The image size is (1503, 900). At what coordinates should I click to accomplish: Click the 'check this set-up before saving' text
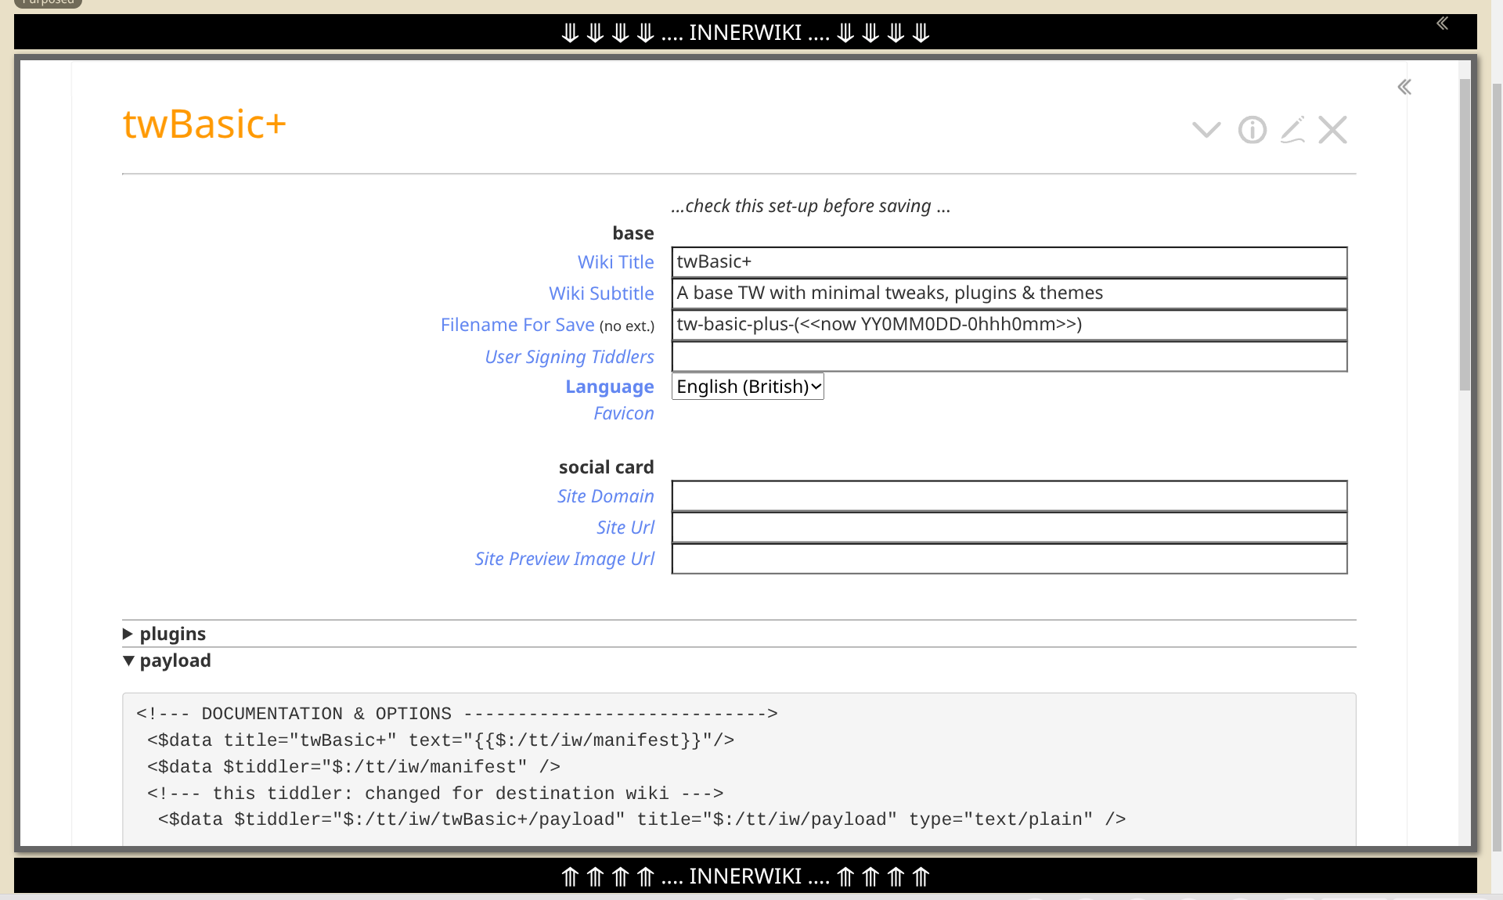pyautogui.click(x=810, y=206)
